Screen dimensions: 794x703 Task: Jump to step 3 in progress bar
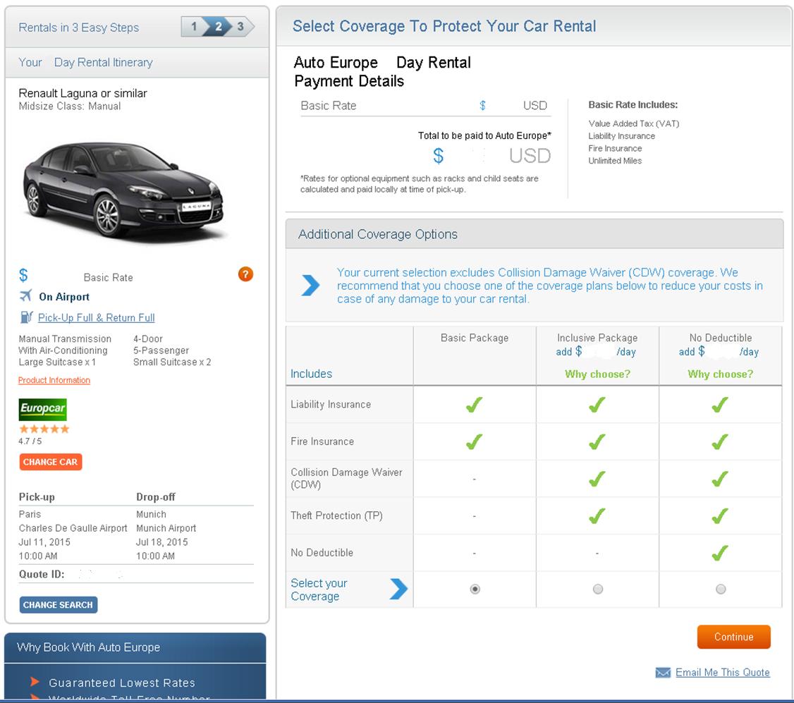click(240, 27)
